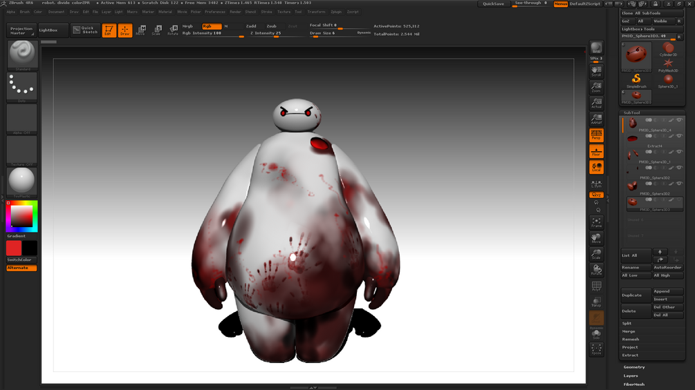Expand the Layers subpalette
The height and width of the screenshot is (390, 695).
click(x=631, y=376)
